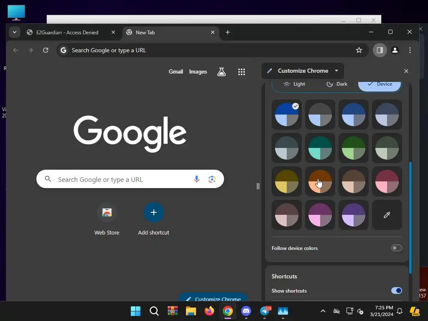Close the Customize Chrome side panel
Viewport: 428px width, 321px height.
406,71
